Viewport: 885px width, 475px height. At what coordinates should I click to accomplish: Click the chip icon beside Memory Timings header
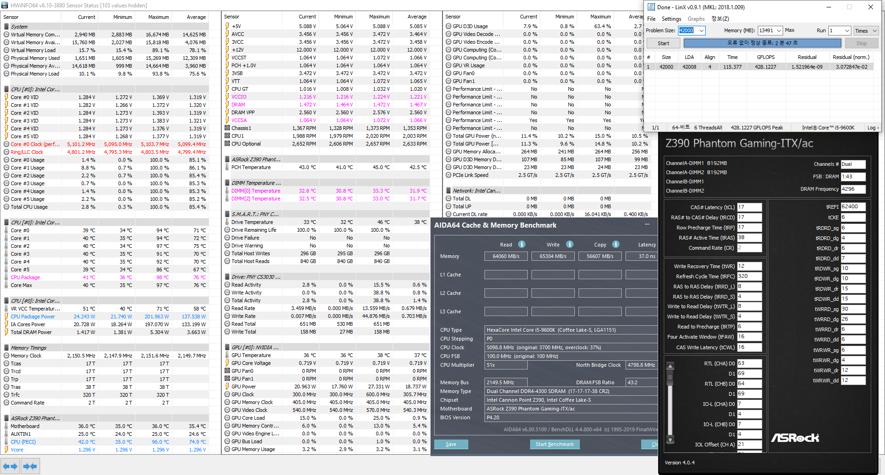pyautogui.click(x=6, y=348)
